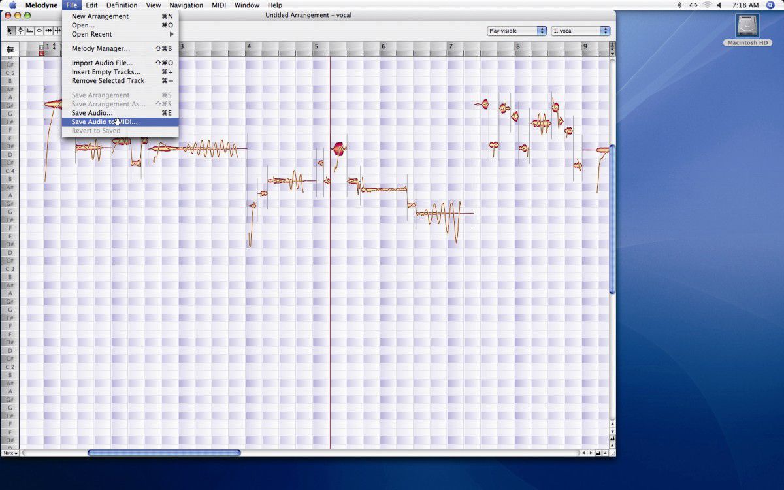Click the horizontal scrollbar thumb
784x490 pixels.
(164, 453)
